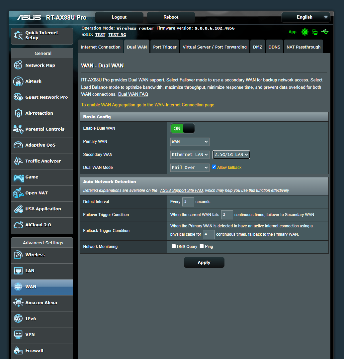Click the Network Map globe icon
The height and width of the screenshot is (359, 344).
tap(18, 65)
